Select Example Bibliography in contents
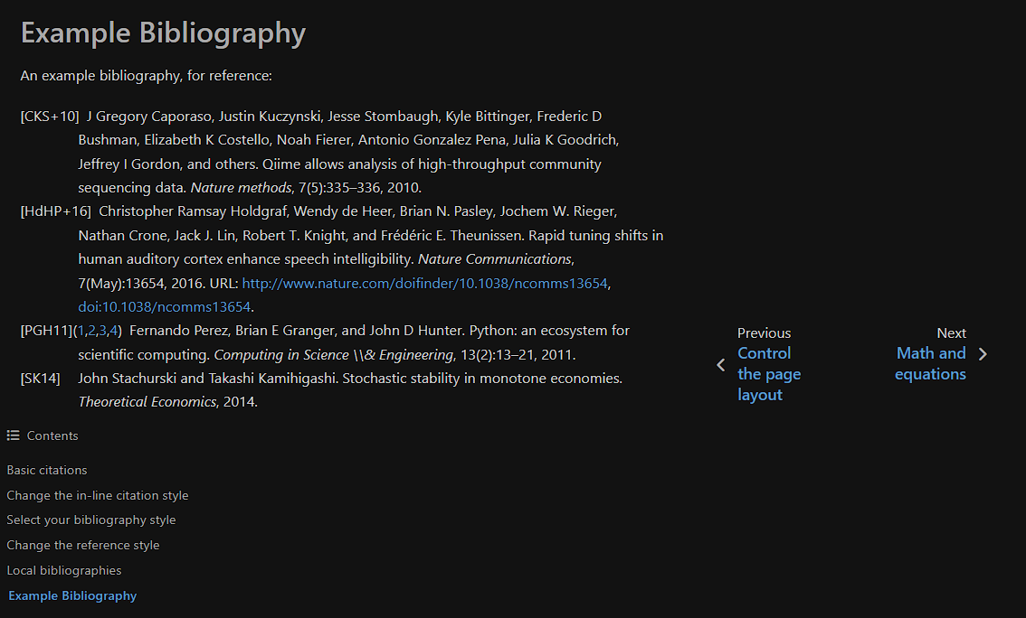Image resolution: width=1026 pixels, height=618 pixels. pos(72,595)
